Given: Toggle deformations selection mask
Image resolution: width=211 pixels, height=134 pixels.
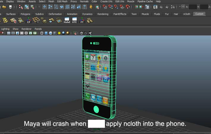Looking at the screenshot, I should pos(67,7).
